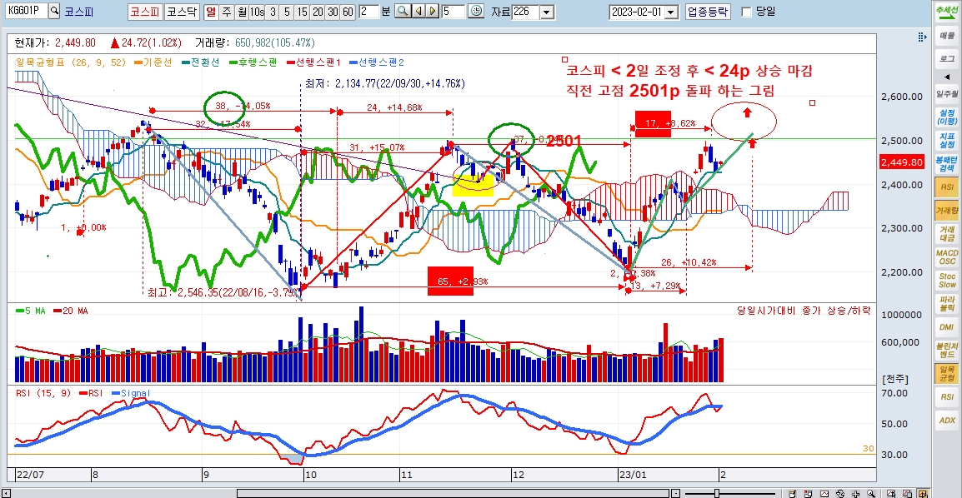Screen dimensions: 962x498
Task: Toggle lower RSI button above ADX
Action: point(947,397)
